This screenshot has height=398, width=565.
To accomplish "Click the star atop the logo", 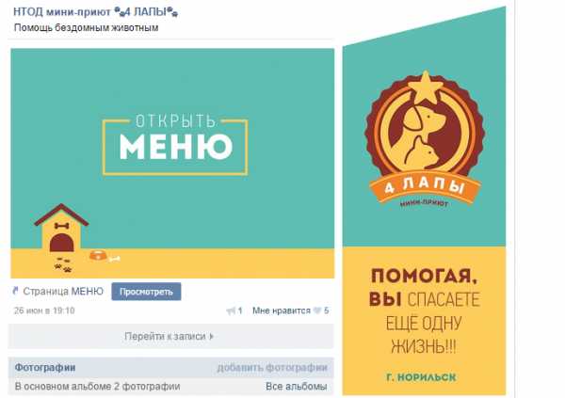I will [x=426, y=86].
